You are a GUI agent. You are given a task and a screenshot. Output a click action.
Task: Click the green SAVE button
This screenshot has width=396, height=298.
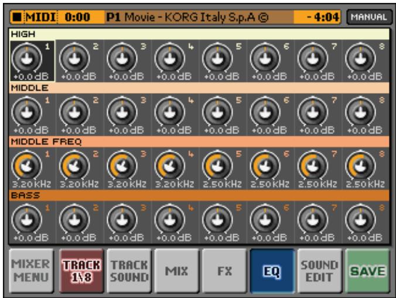click(x=367, y=270)
